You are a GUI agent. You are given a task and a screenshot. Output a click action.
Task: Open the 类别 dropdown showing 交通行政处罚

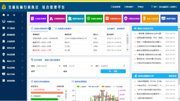48,66
